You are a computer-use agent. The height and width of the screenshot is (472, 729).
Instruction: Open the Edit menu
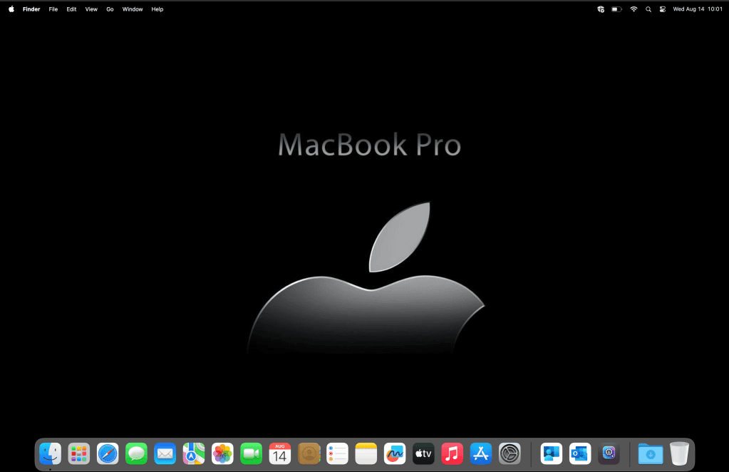pos(71,9)
